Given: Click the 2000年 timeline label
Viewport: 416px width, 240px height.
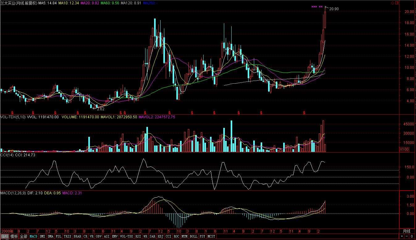Looking at the screenshot, I should [x=7, y=231].
